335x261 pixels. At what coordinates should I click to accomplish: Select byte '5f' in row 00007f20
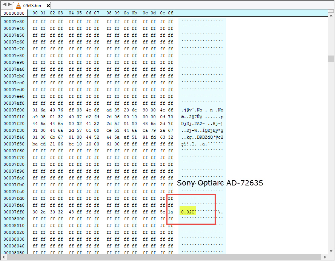point(117,124)
